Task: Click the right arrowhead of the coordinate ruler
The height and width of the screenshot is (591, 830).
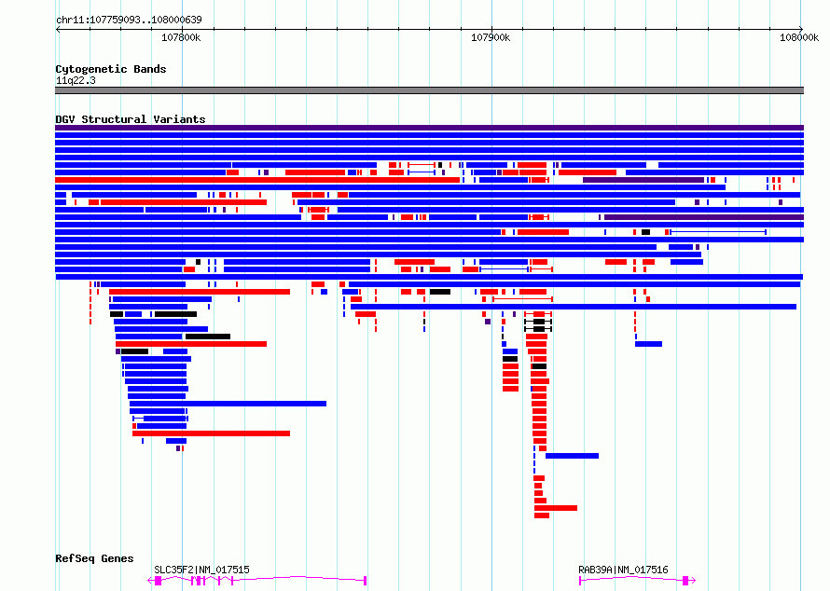Action: click(x=801, y=29)
